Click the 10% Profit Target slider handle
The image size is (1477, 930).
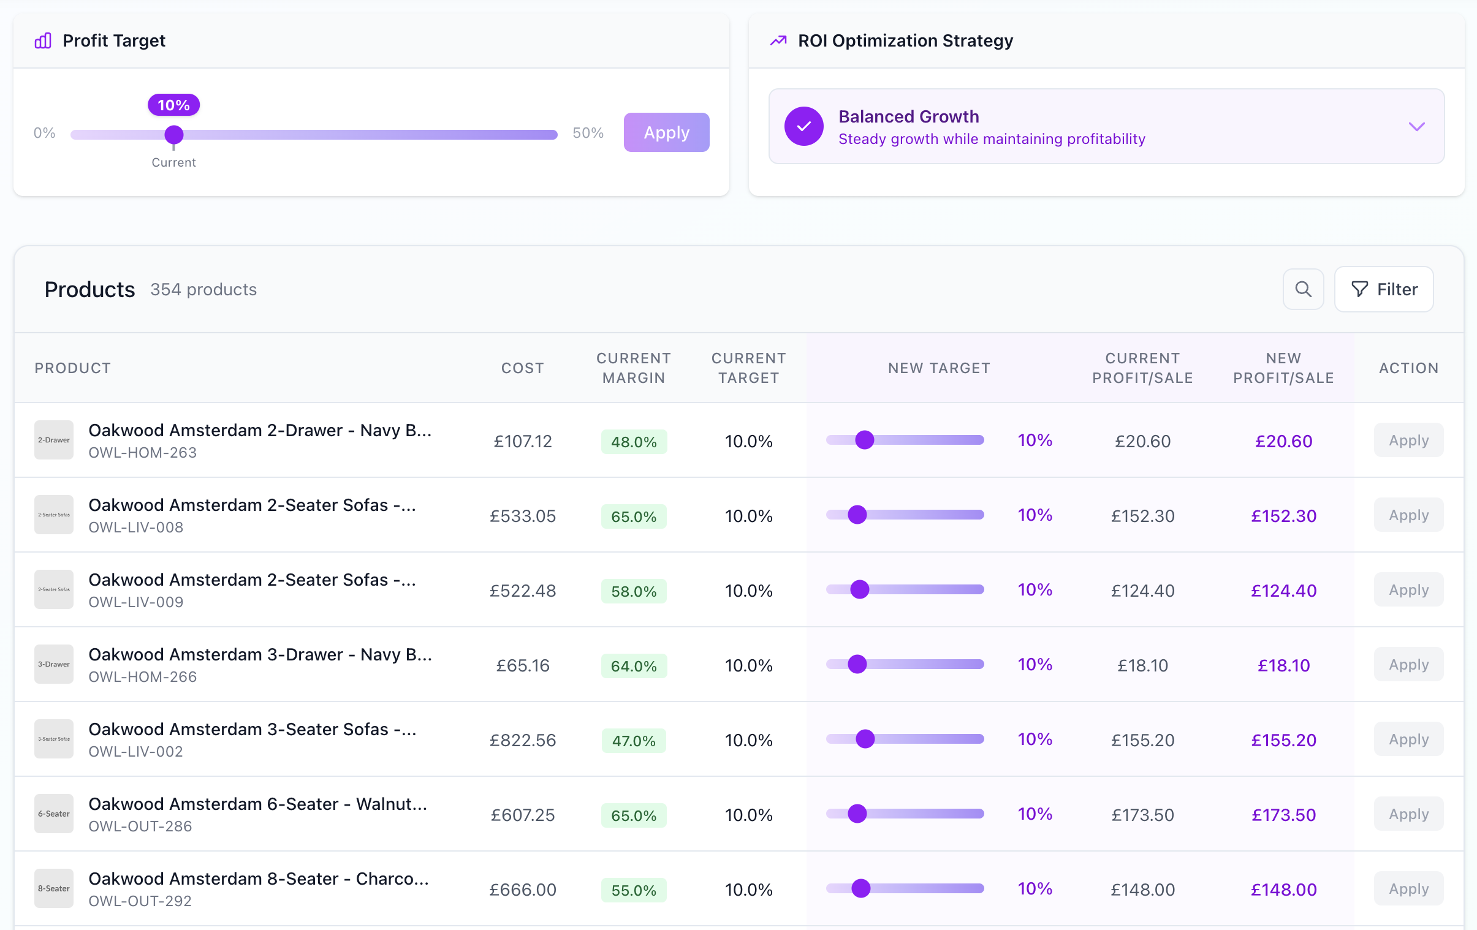tap(173, 134)
